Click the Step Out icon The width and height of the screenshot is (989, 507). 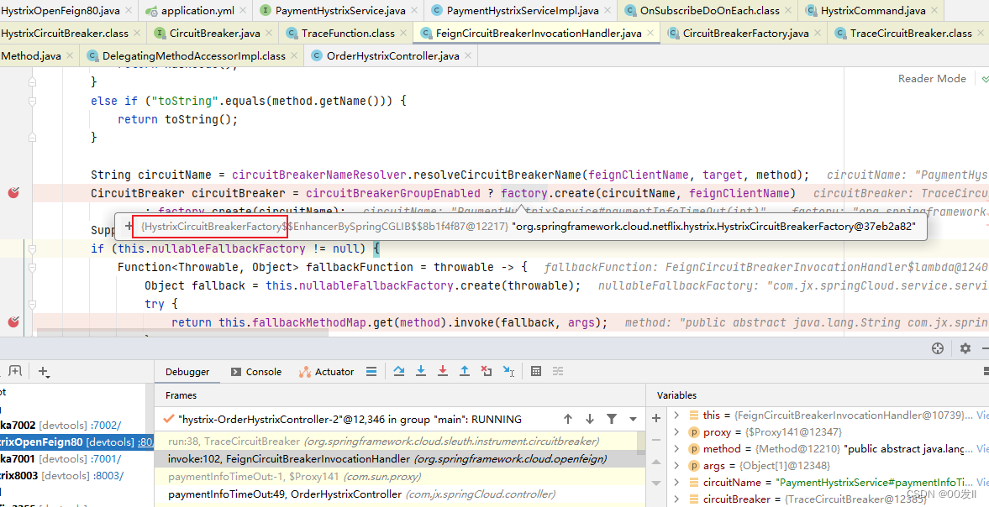465,371
